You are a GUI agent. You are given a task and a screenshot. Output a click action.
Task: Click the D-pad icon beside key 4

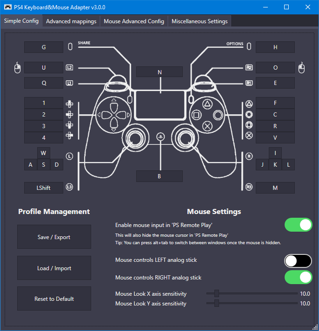69,136
